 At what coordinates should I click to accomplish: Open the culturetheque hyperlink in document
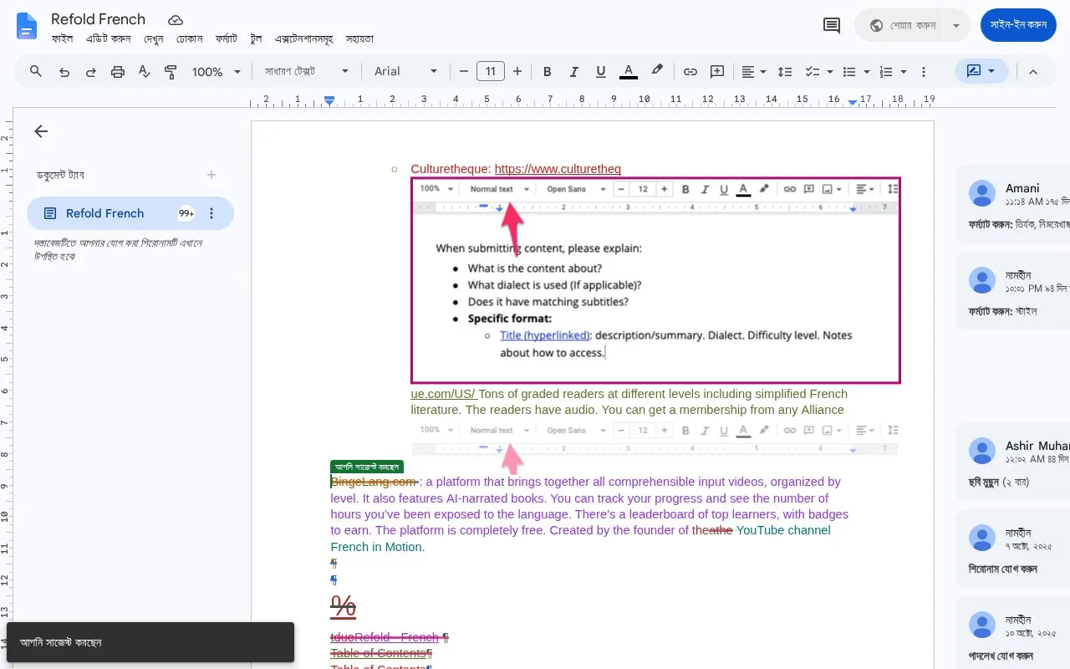point(558,169)
